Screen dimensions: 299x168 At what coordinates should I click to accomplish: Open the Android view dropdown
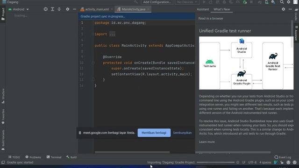pos(19,9)
